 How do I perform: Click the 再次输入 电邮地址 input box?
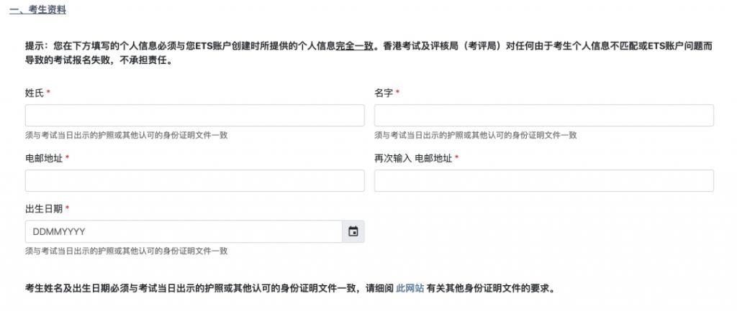point(543,181)
